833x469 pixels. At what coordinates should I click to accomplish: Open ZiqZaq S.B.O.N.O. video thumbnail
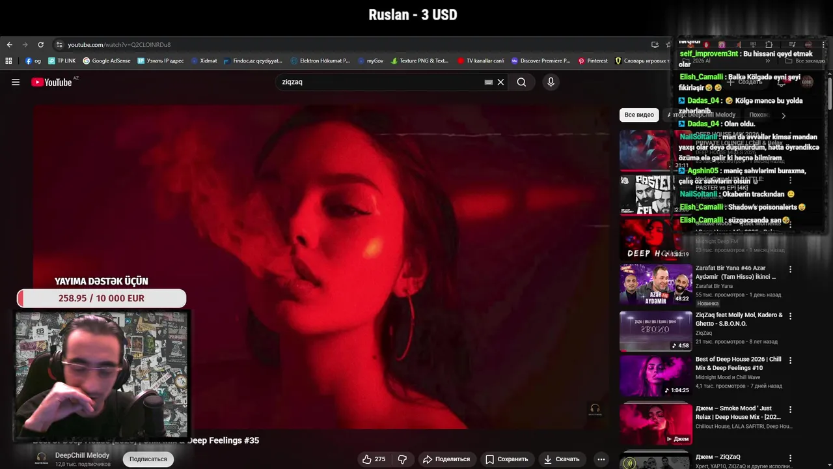point(656,331)
